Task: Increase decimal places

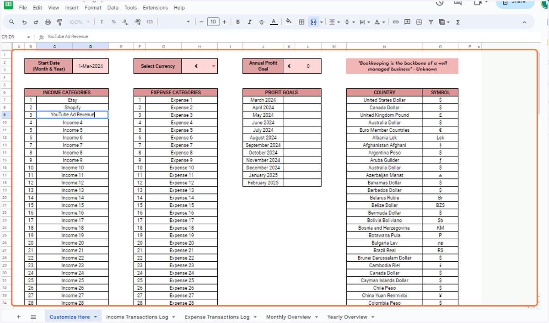Action: [137, 22]
